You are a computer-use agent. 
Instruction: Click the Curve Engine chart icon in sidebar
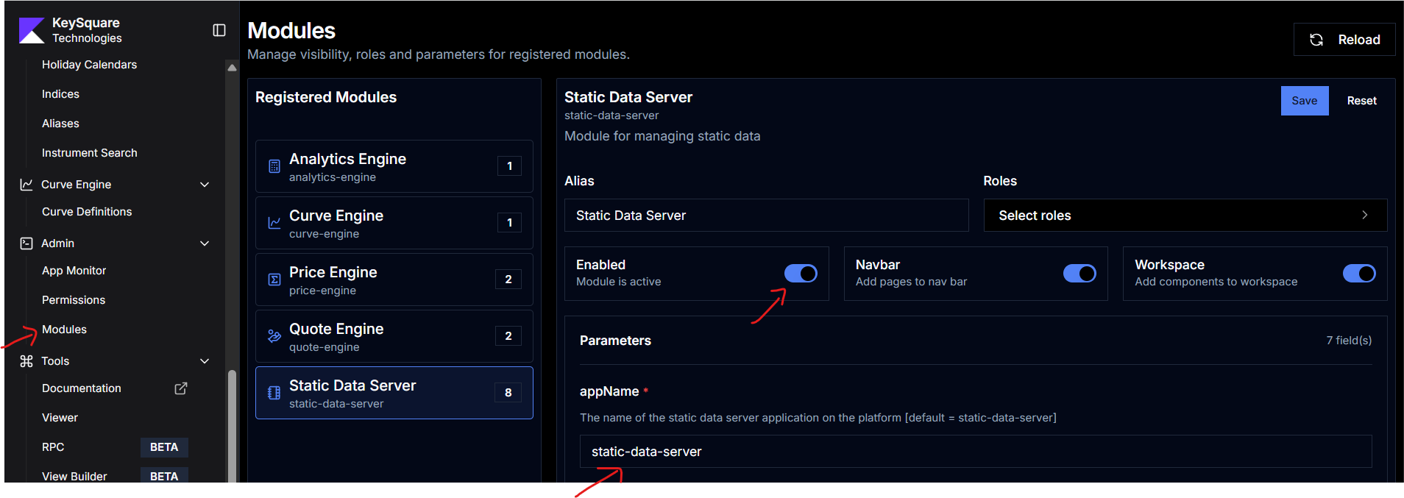26,185
